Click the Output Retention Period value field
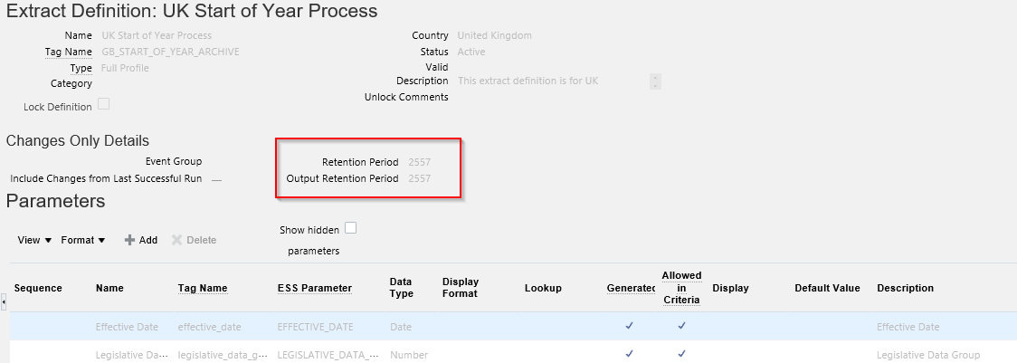Viewport: 1017px width, 363px height. pos(420,178)
